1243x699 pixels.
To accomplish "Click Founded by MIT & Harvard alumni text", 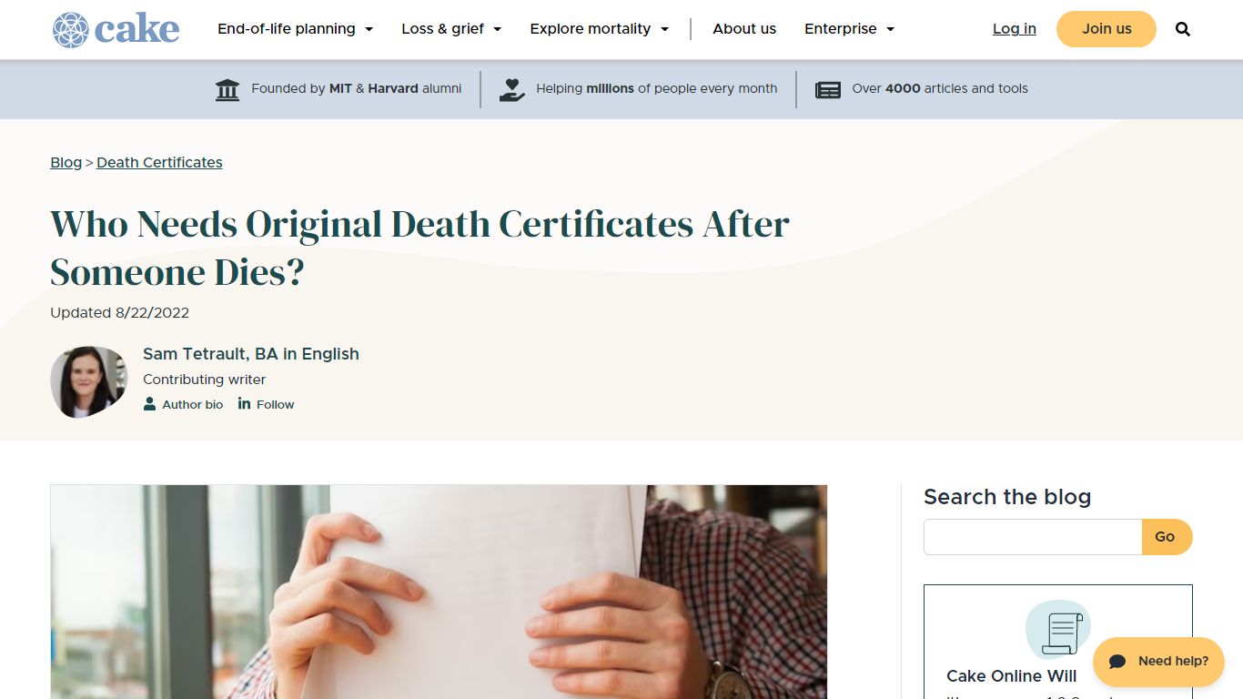I will pyautogui.click(x=357, y=89).
